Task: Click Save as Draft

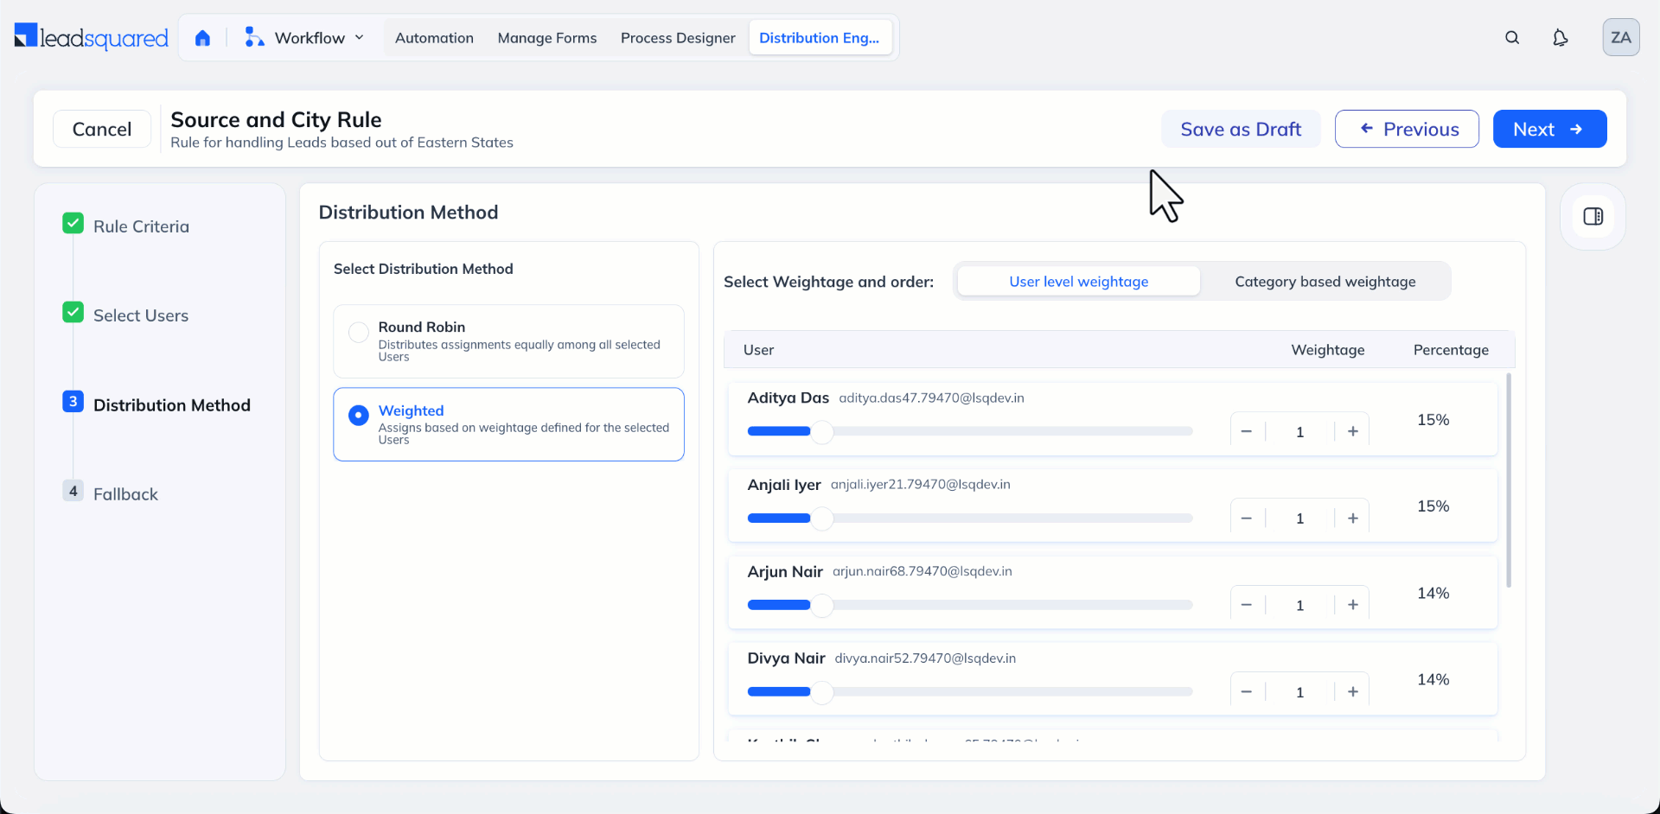Action: [x=1241, y=129]
